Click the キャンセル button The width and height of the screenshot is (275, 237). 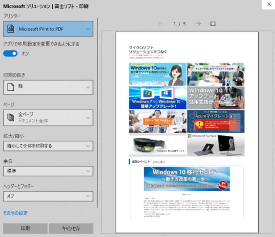coord(71,228)
